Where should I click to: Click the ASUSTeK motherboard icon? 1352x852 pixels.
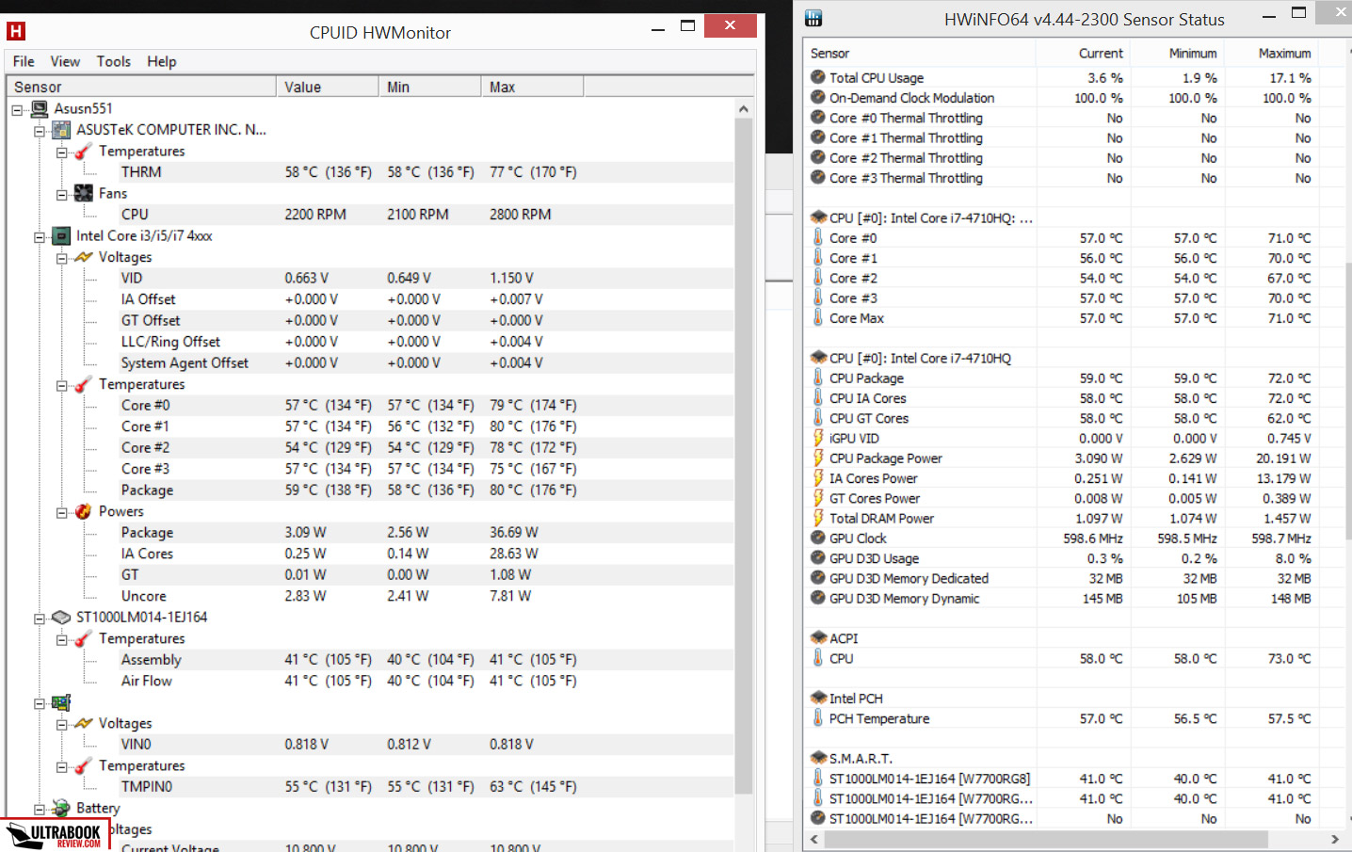[61, 130]
